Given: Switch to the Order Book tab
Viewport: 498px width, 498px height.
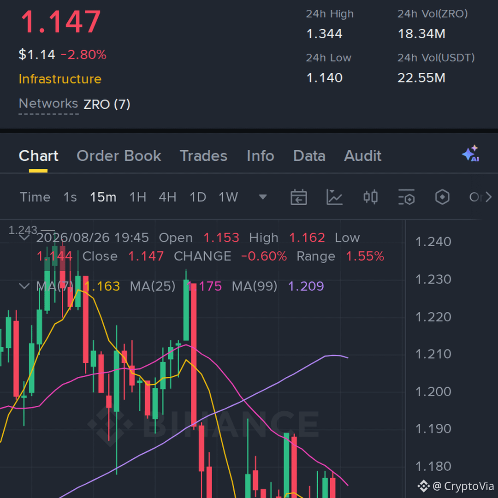Looking at the screenshot, I should pos(119,156).
